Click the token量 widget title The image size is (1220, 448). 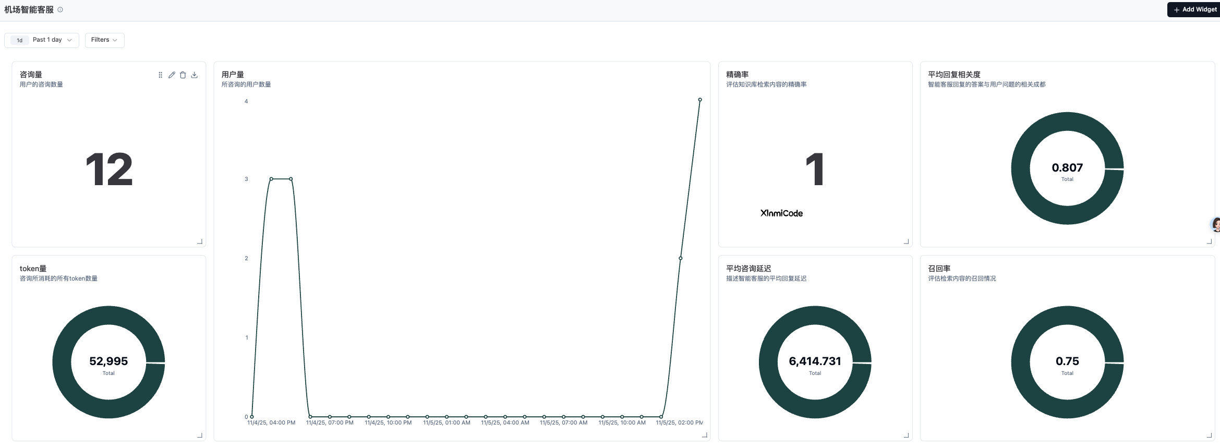[x=33, y=269]
